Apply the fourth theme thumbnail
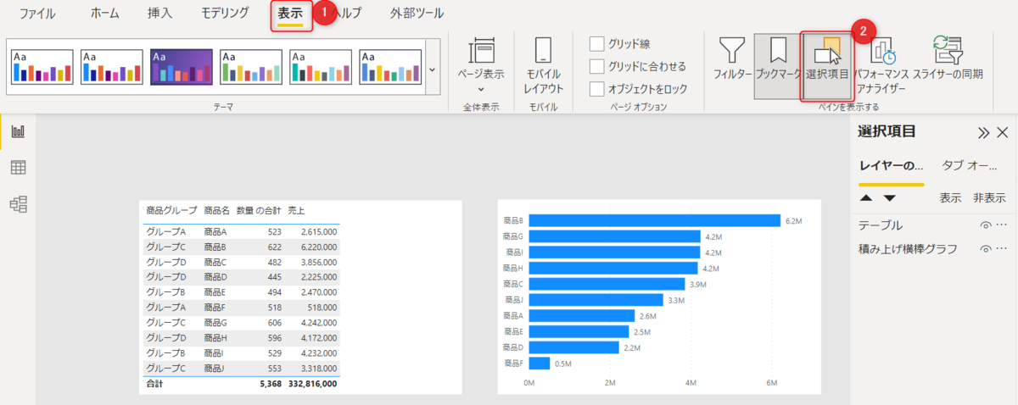The image size is (1018, 405). coord(251,67)
